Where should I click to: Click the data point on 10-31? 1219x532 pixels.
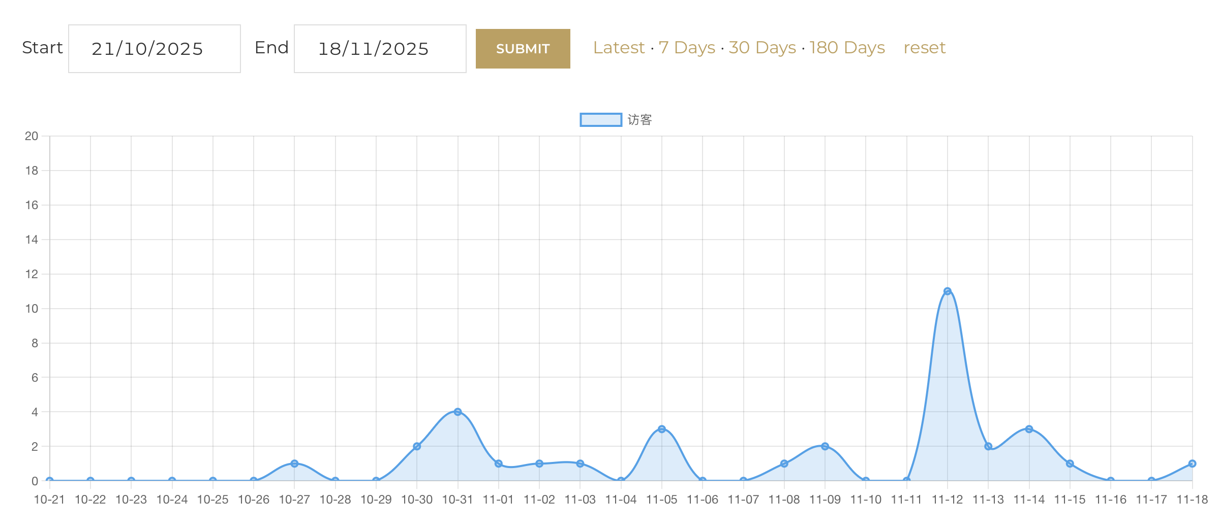(458, 412)
